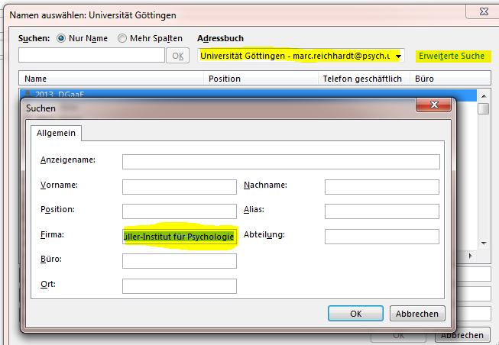Close the Suchen dialog with red X
The width and height of the screenshot is (499, 345).
coord(433,105)
